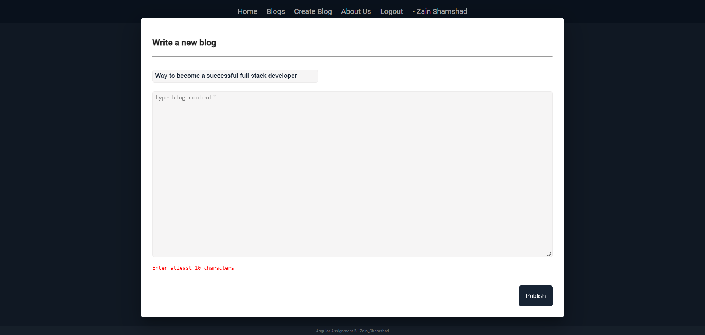This screenshot has height=335, width=705.
Task: Focus the blog content textarea
Action: pyautogui.click(x=352, y=172)
